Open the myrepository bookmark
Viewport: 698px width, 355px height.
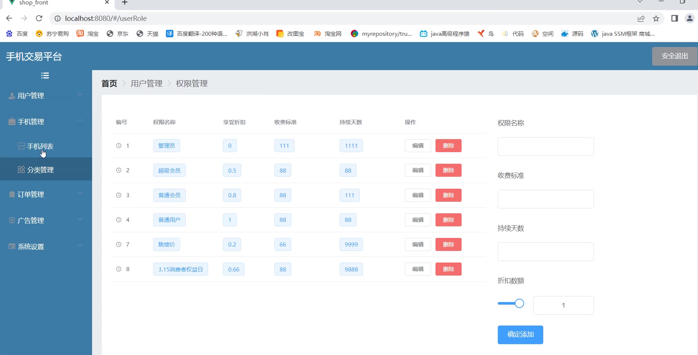coord(381,34)
